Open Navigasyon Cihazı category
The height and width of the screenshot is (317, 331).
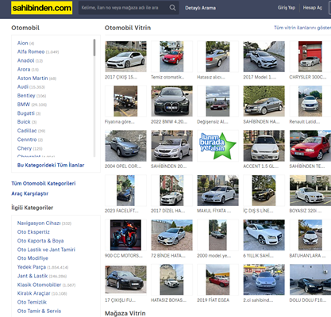(x=39, y=223)
